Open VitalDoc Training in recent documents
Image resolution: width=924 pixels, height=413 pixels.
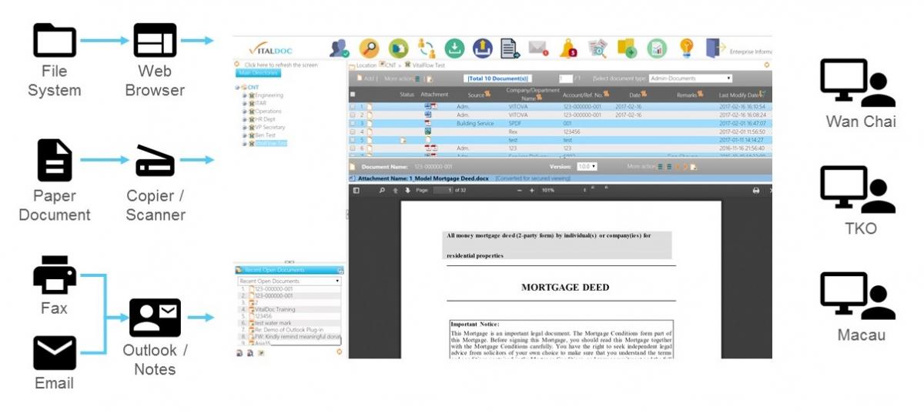275,309
